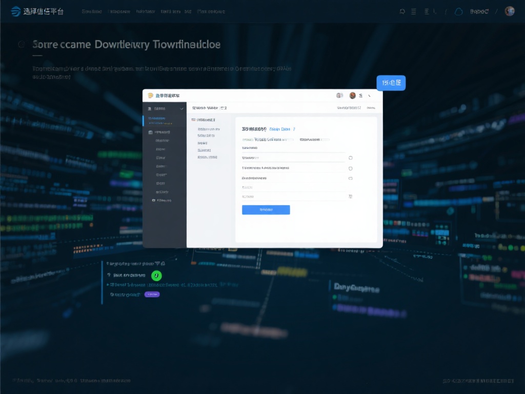The image size is (525, 394).
Task: Click the blue link beside the form title
Action: pos(279,129)
